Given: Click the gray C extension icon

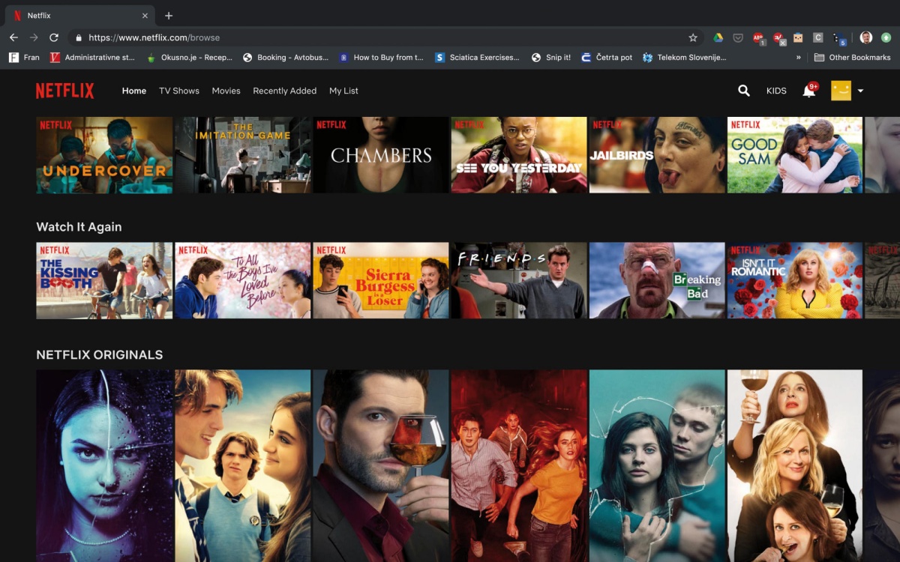Looking at the screenshot, I should [818, 37].
